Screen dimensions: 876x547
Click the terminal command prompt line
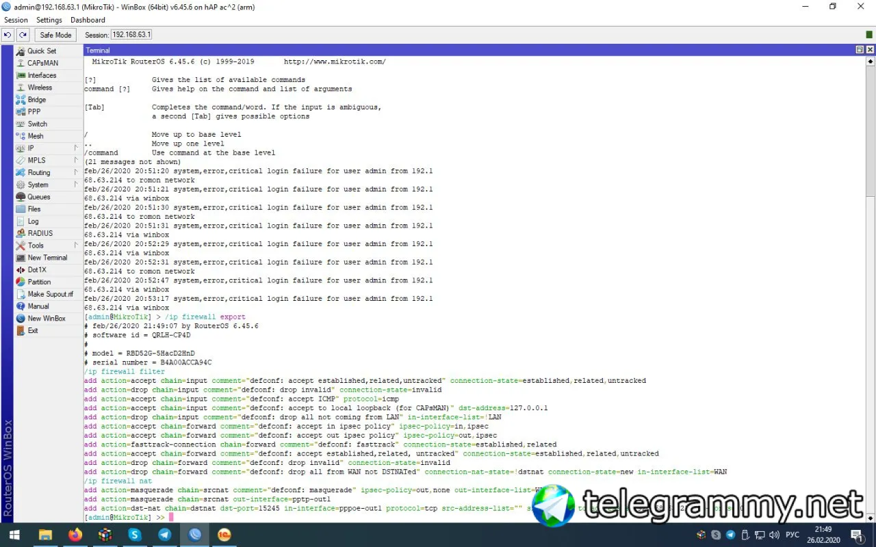click(x=127, y=518)
